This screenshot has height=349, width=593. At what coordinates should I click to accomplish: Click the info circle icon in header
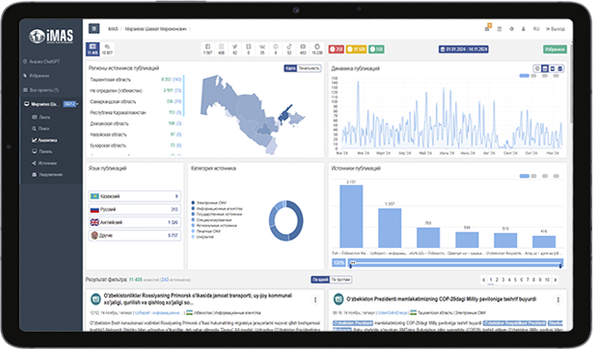[511, 29]
